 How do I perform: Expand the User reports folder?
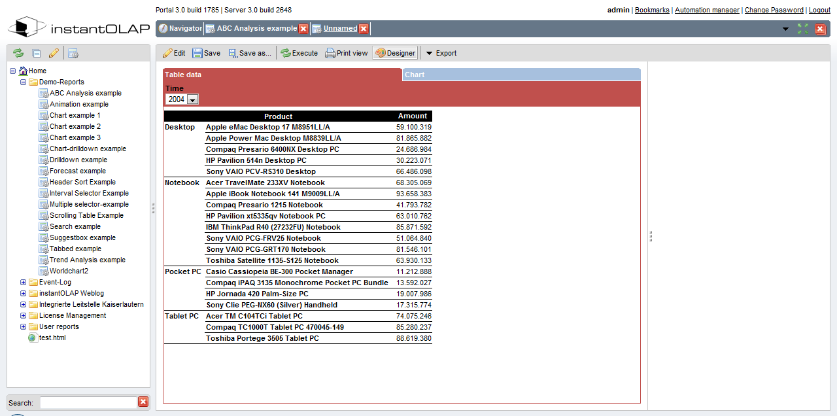point(24,326)
